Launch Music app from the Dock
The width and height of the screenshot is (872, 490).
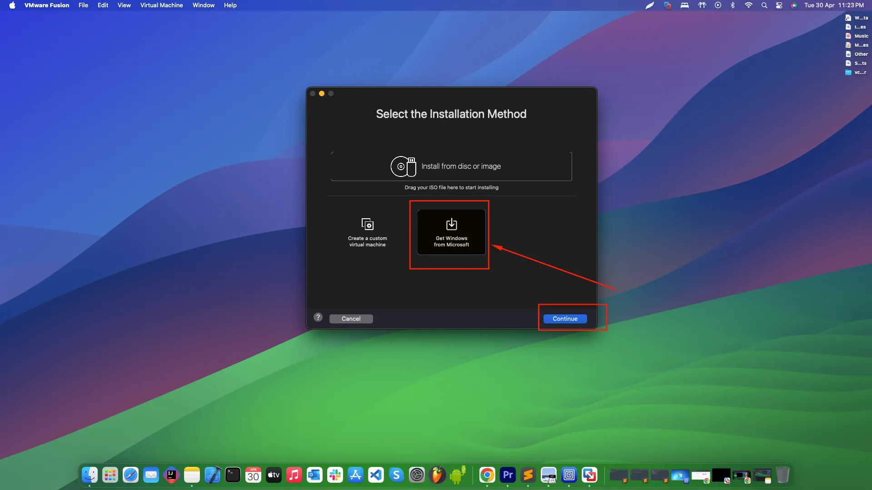294,475
